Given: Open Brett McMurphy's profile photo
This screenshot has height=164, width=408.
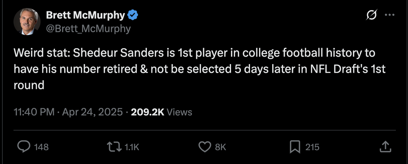Looking at the screenshot, I should click(27, 21).
